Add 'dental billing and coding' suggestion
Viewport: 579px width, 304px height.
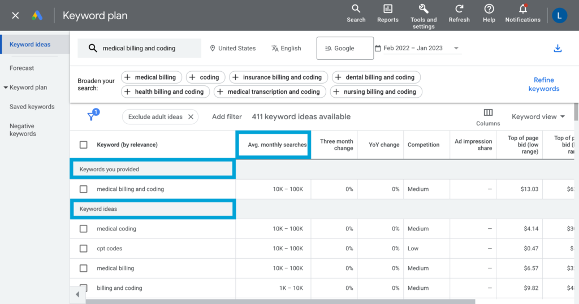click(x=375, y=77)
